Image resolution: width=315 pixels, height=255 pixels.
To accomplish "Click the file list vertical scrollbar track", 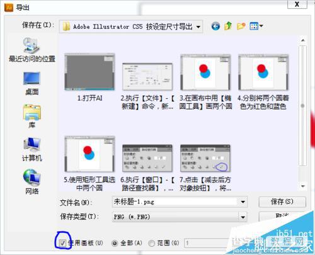I will [x=302, y=106].
